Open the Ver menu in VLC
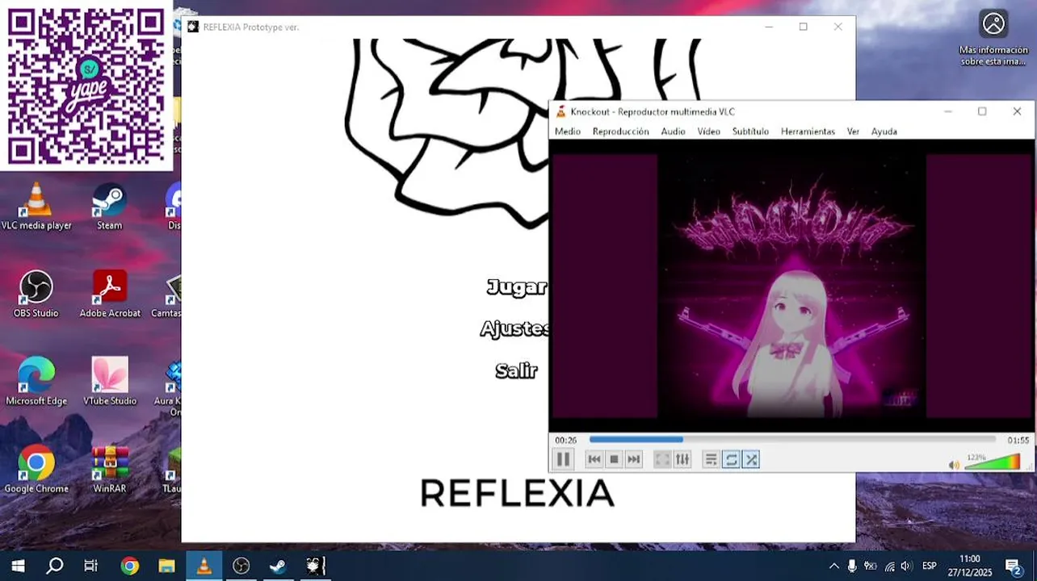 pyautogui.click(x=853, y=132)
